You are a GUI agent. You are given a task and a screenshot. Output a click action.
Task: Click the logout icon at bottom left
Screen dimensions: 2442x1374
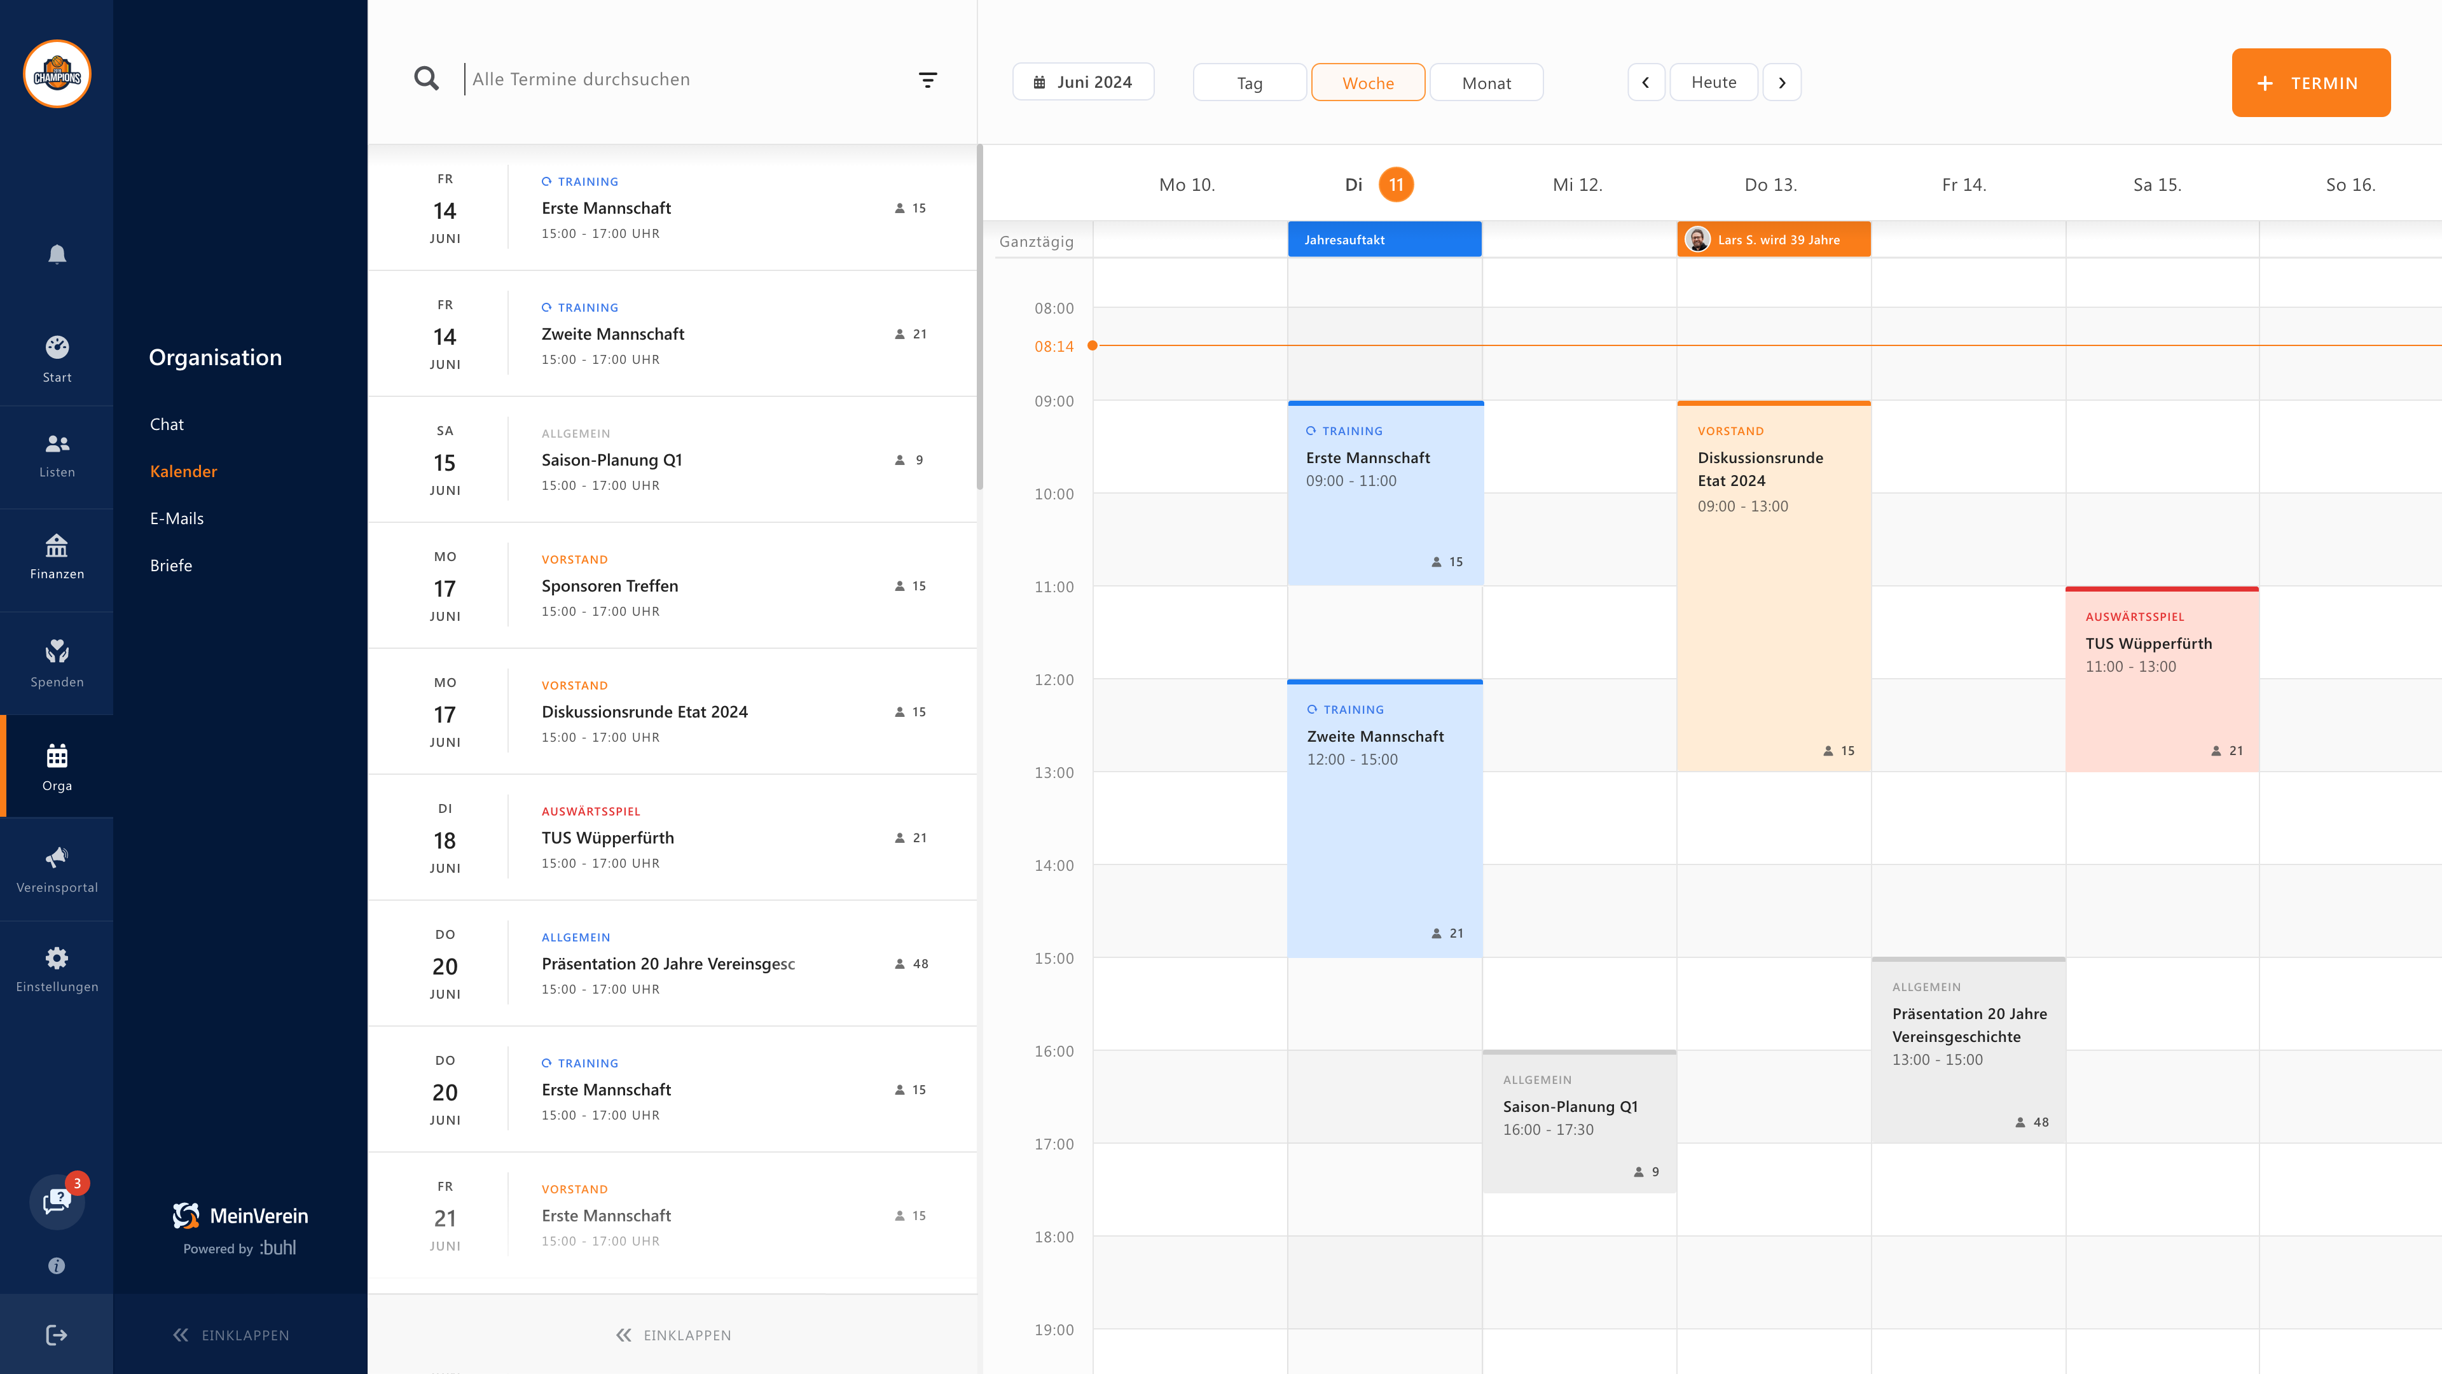[57, 1335]
